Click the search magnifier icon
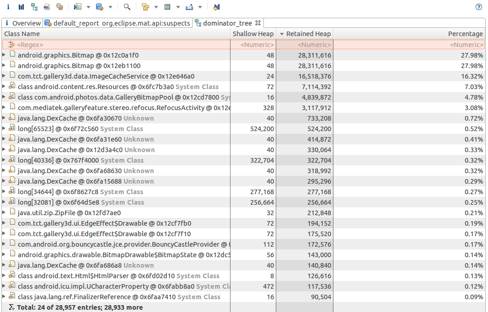Viewport: 488px width, 312px height. [x=127, y=7]
